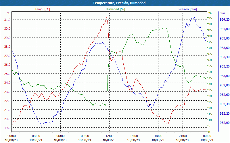Click temperature axis value 31,0
This screenshot has height=143, width=230.
coord(7,19)
